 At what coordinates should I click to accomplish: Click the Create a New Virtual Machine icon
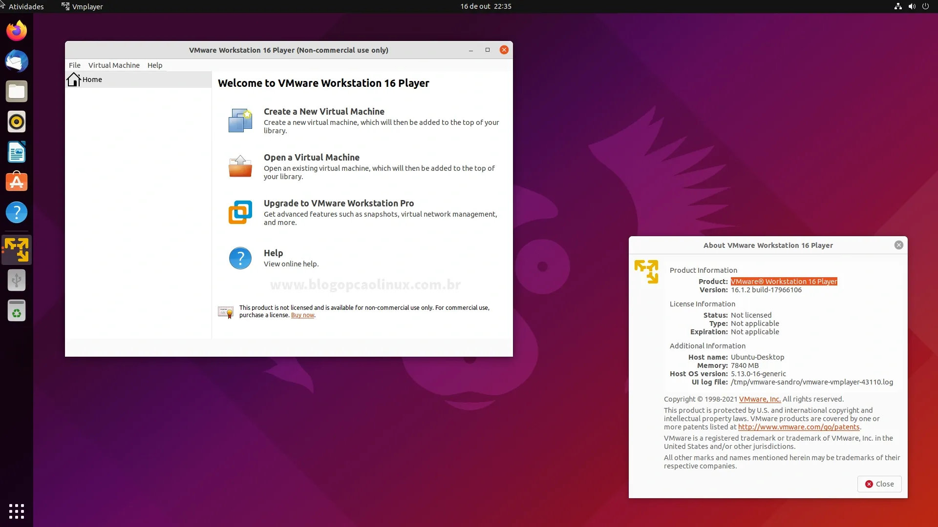coord(240,121)
